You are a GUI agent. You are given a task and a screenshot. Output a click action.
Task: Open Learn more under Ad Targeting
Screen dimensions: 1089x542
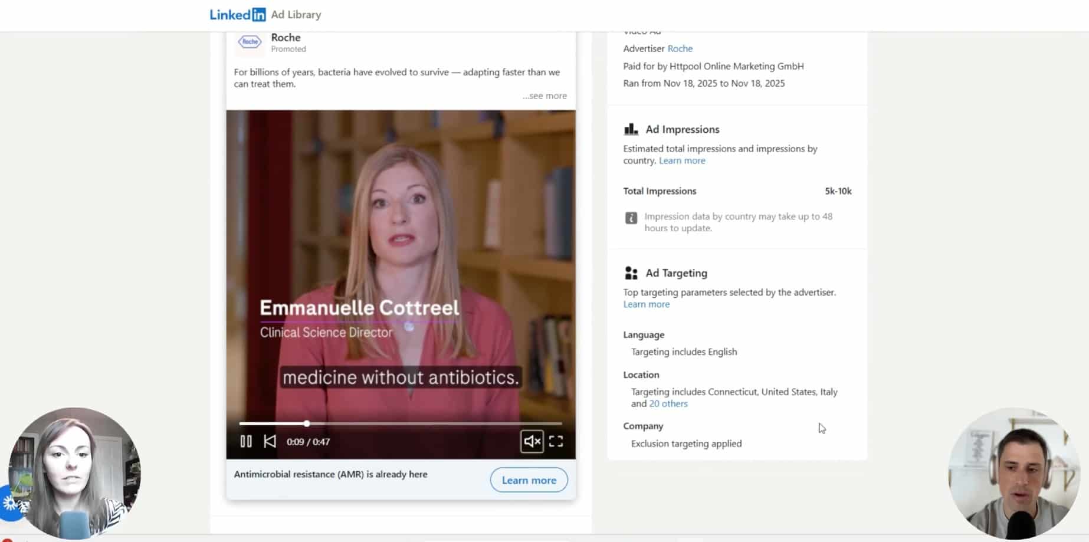[646, 304]
